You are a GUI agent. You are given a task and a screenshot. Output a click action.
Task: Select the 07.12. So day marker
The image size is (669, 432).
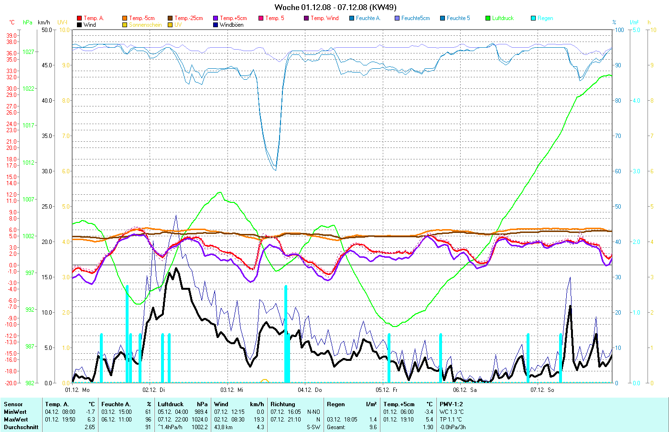542,390
